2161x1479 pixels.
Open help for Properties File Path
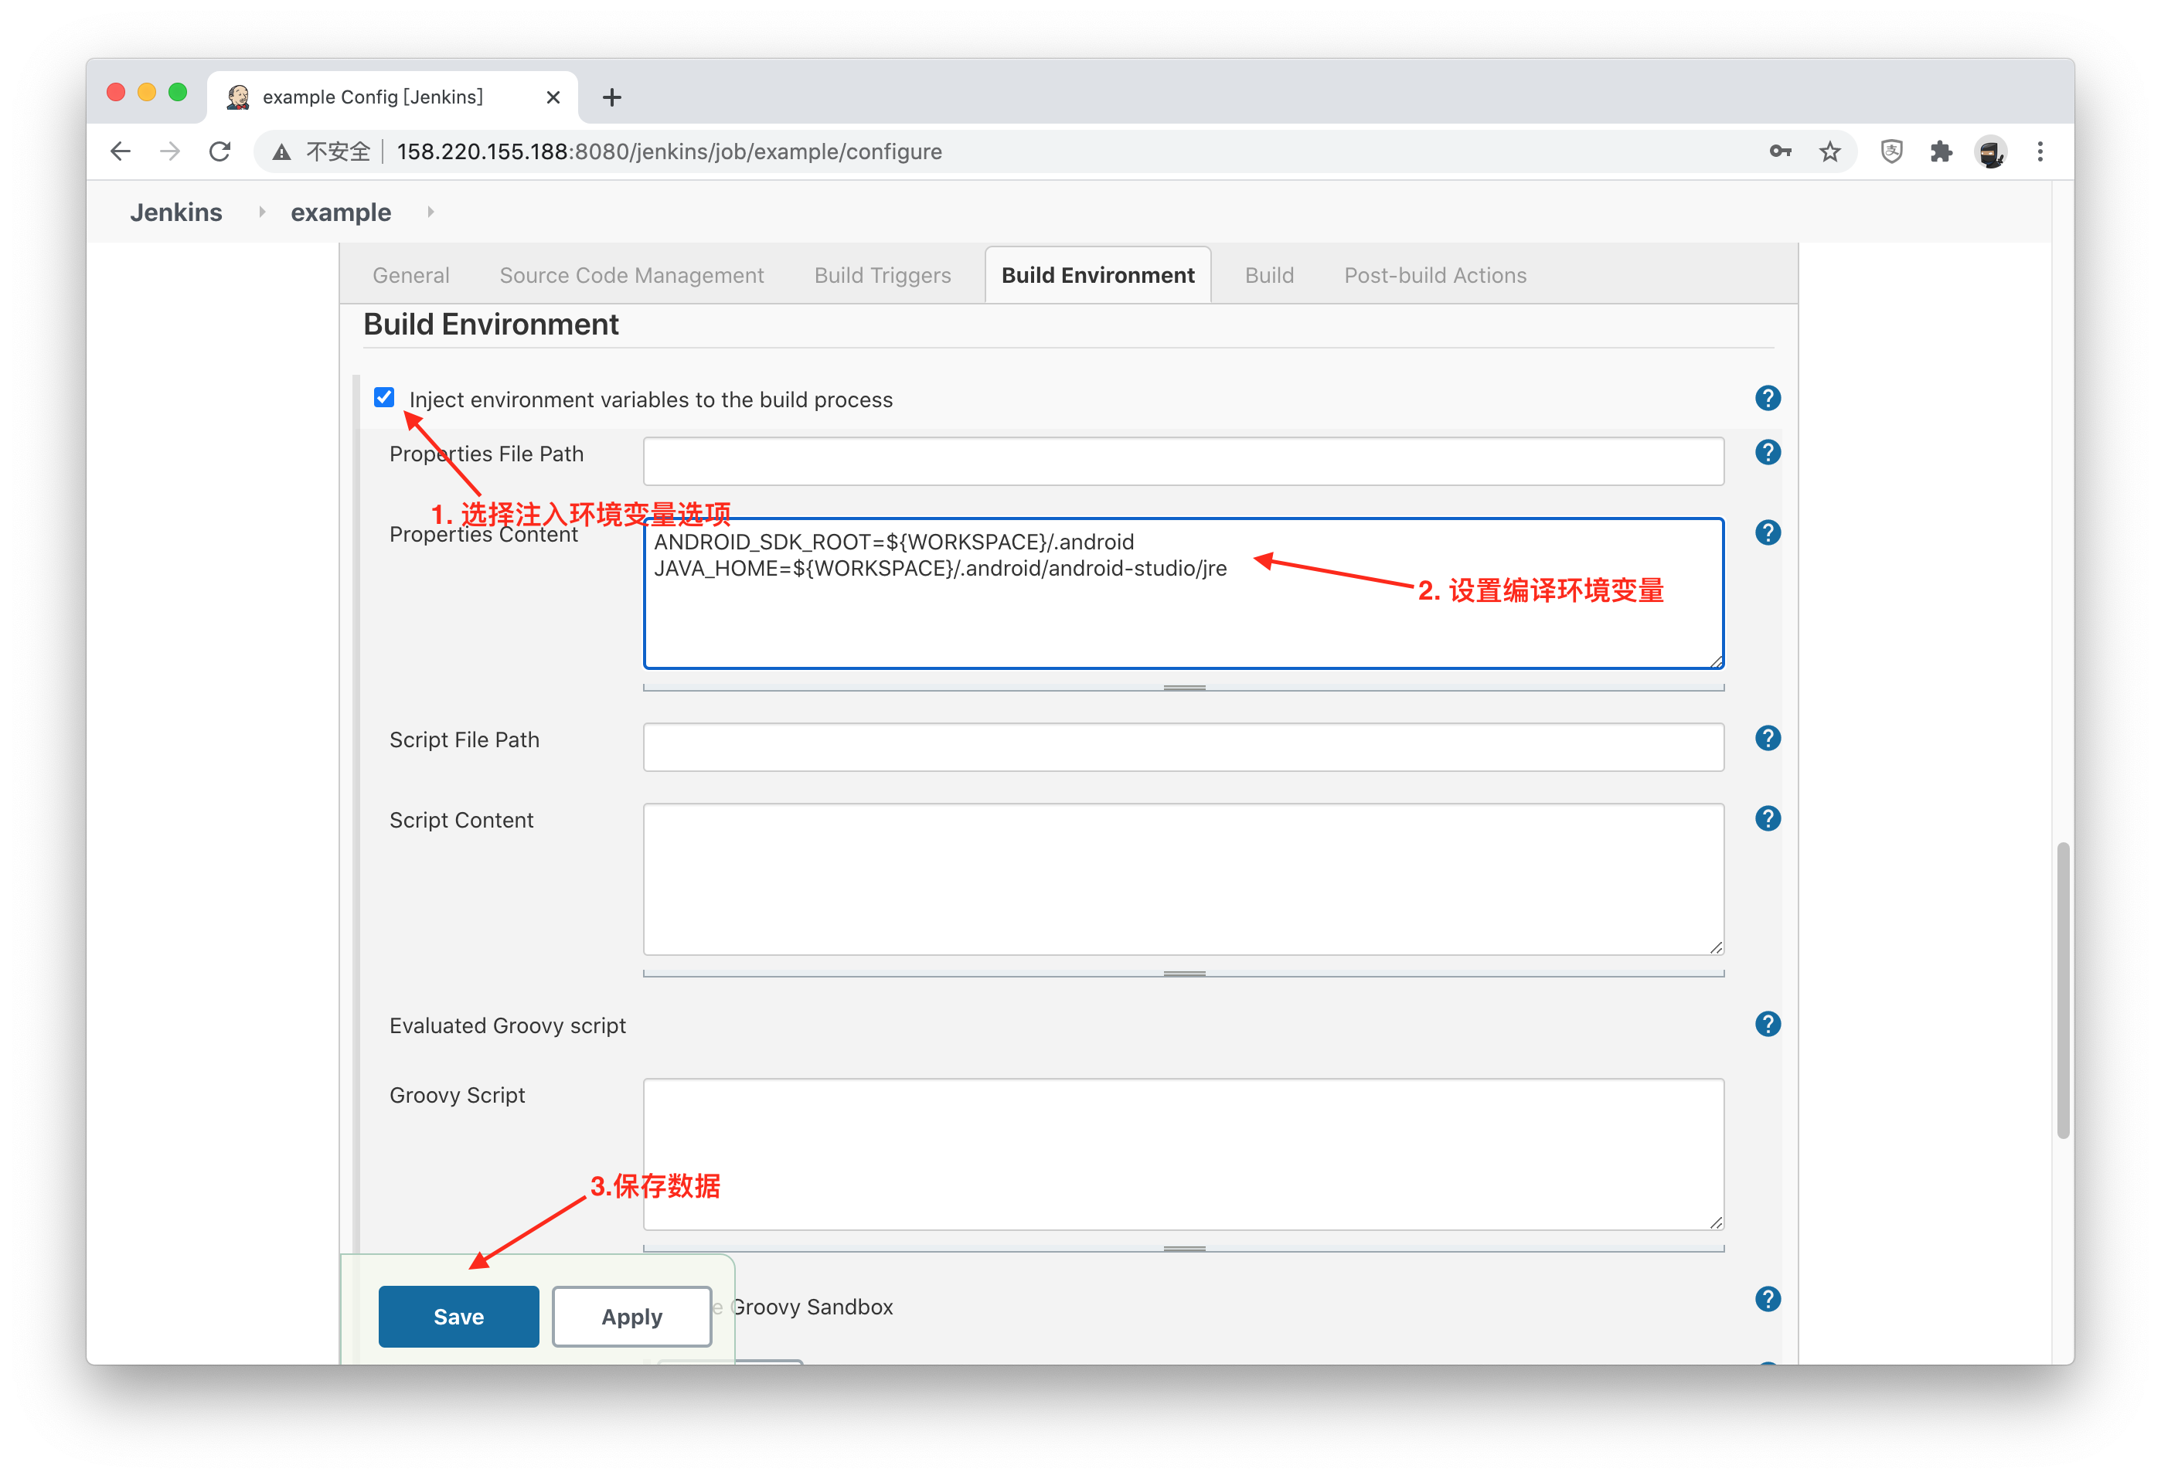[1767, 453]
